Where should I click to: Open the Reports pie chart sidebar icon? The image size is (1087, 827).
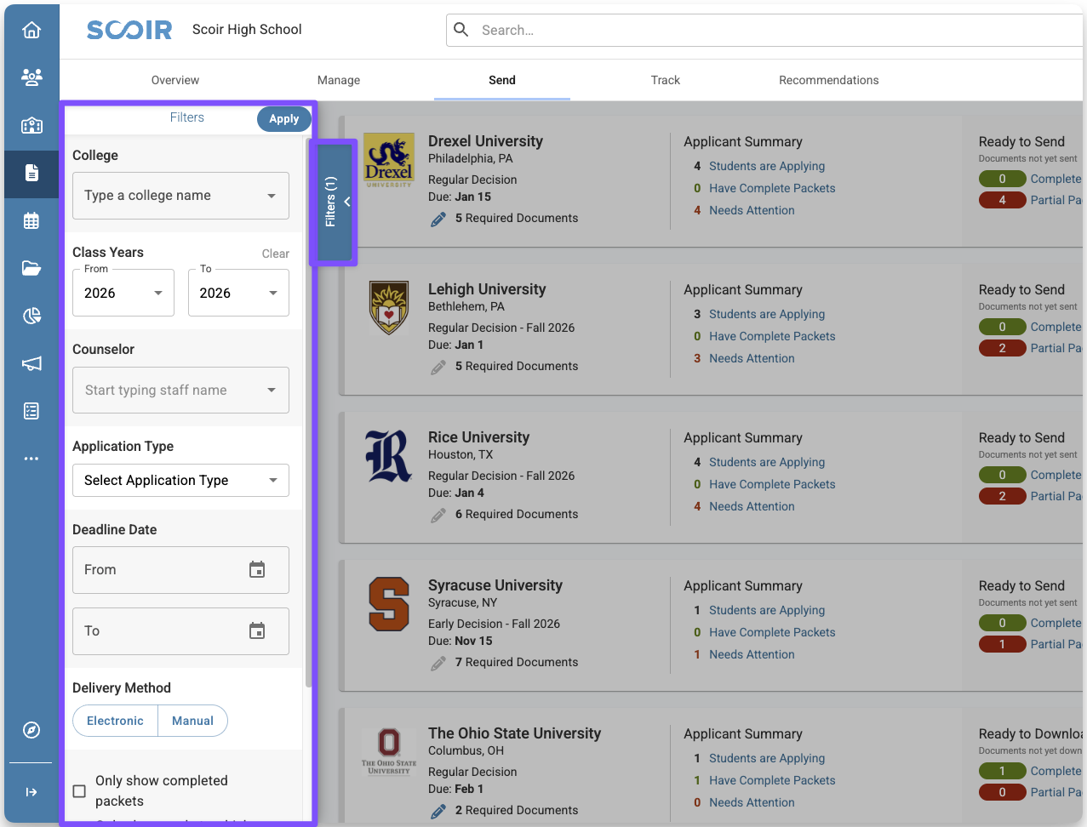click(x=31, y=316)
